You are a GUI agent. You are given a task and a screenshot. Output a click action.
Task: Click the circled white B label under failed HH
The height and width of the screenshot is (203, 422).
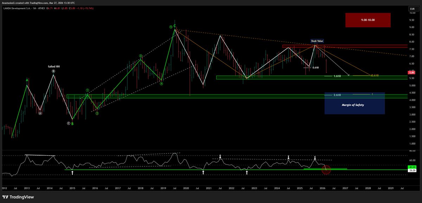53,71
